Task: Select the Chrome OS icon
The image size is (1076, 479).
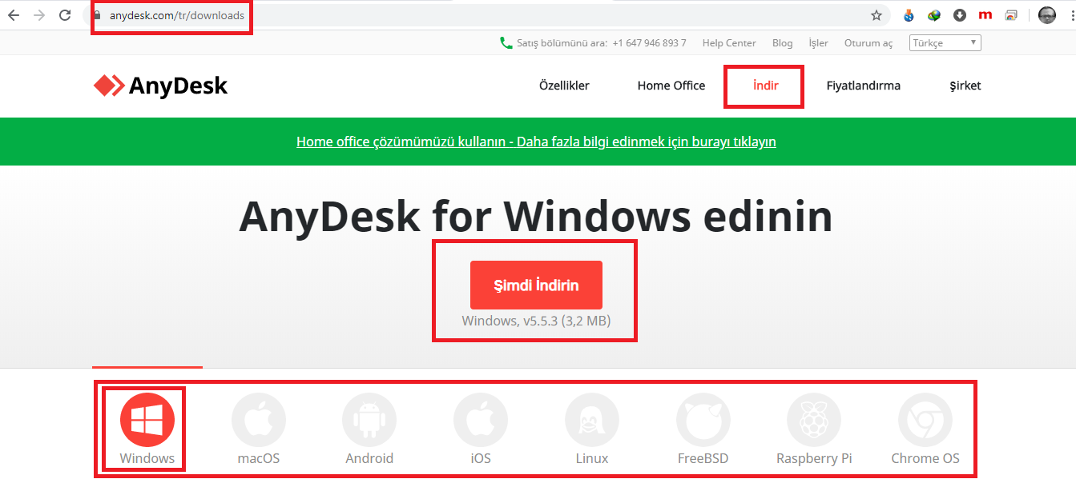Action: coord(925,419)
